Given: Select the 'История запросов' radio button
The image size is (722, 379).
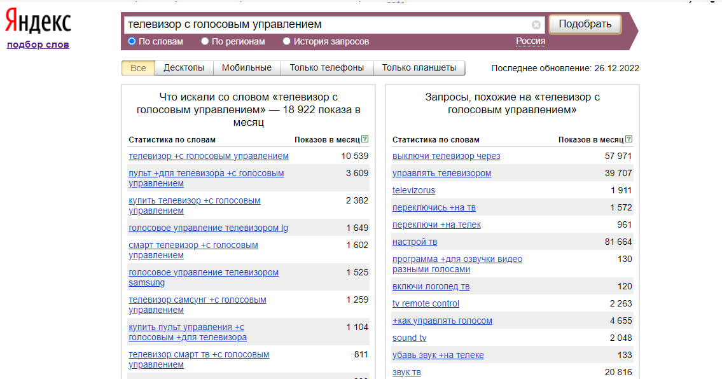Looking at the screenshot, I should (286, 41).
